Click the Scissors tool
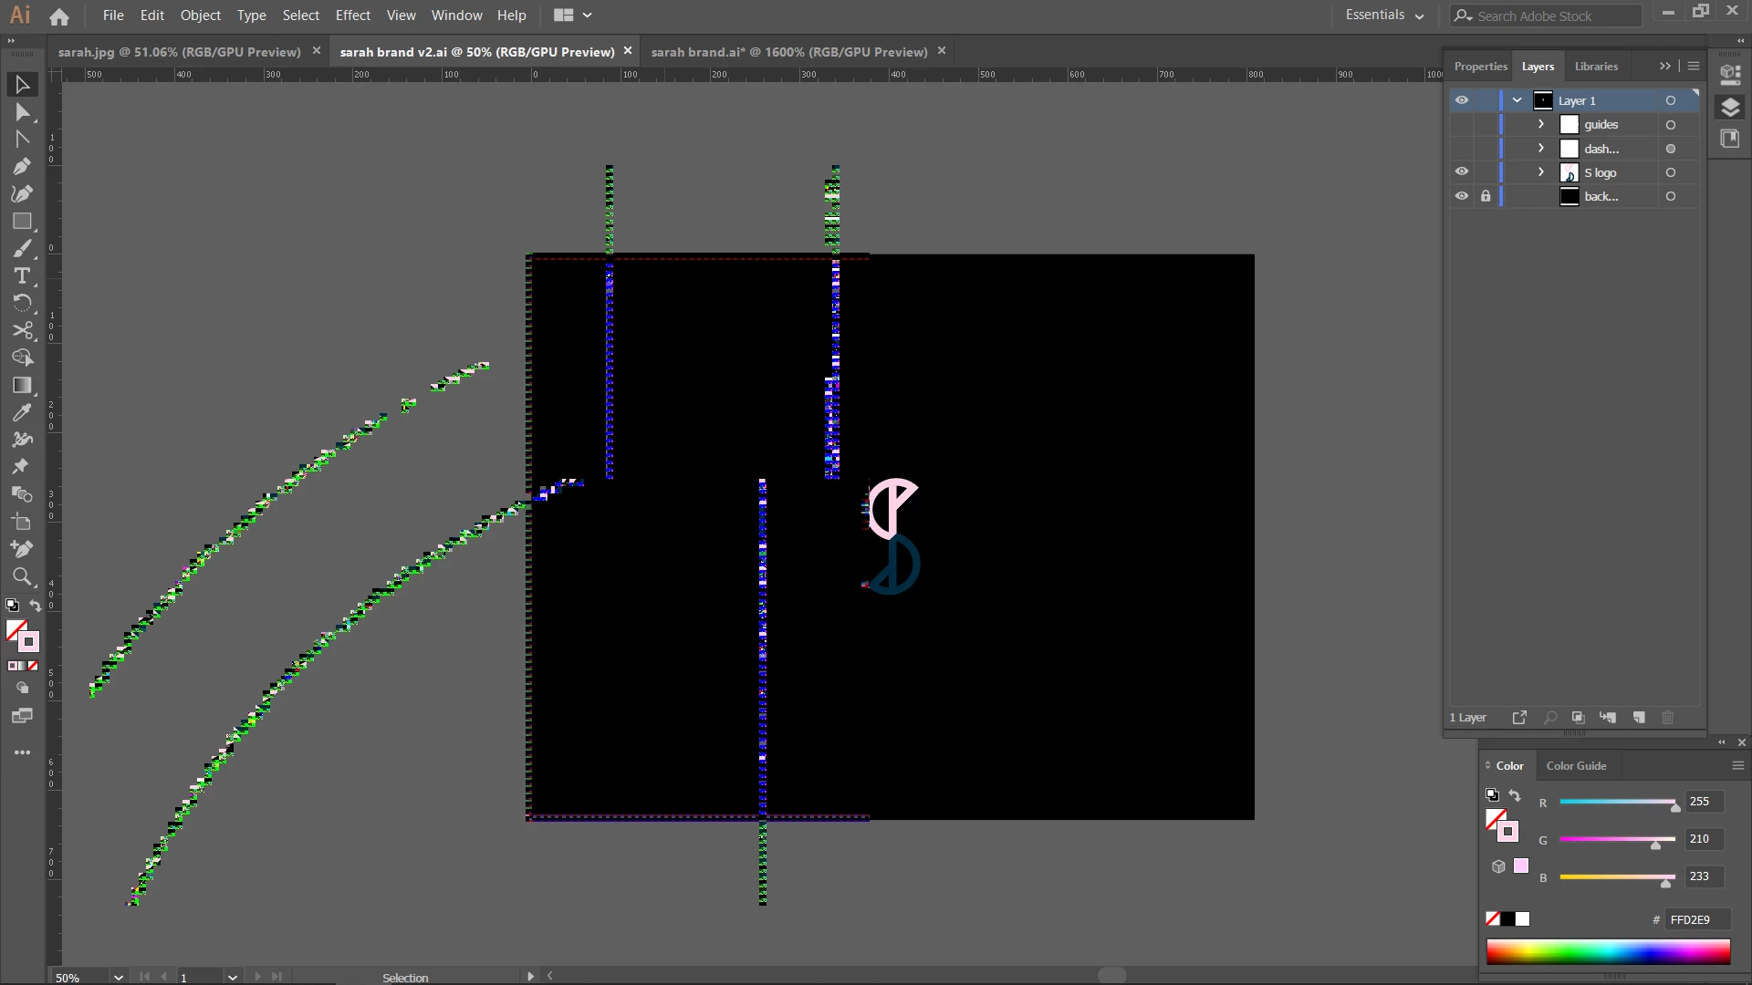 (x=22, y=330)
